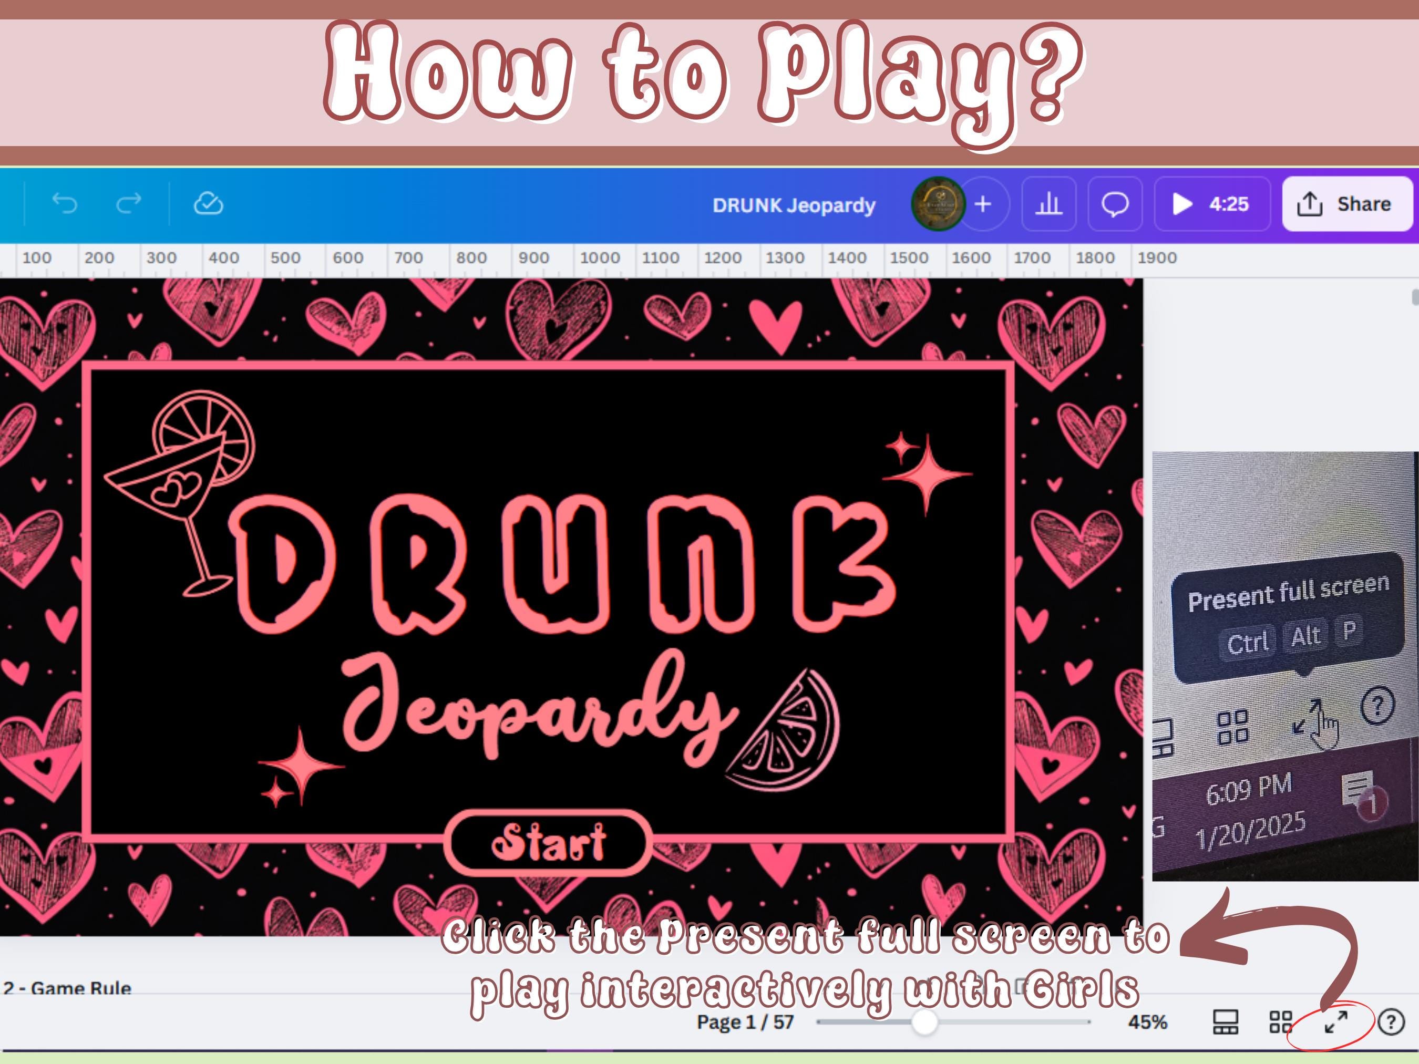
Task: Open the analytics insights icon
Action: tap(1050, 204)
